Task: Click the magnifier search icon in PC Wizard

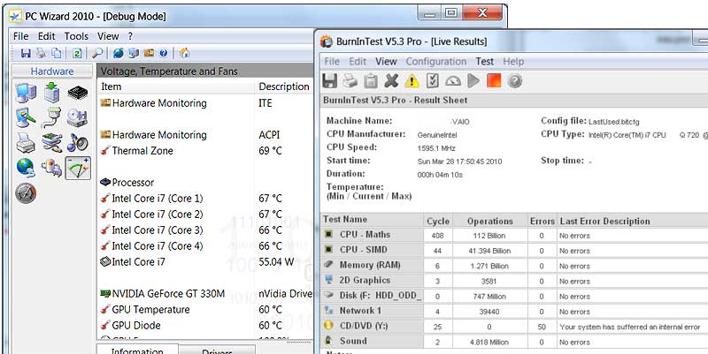Action: pos(97,53)
